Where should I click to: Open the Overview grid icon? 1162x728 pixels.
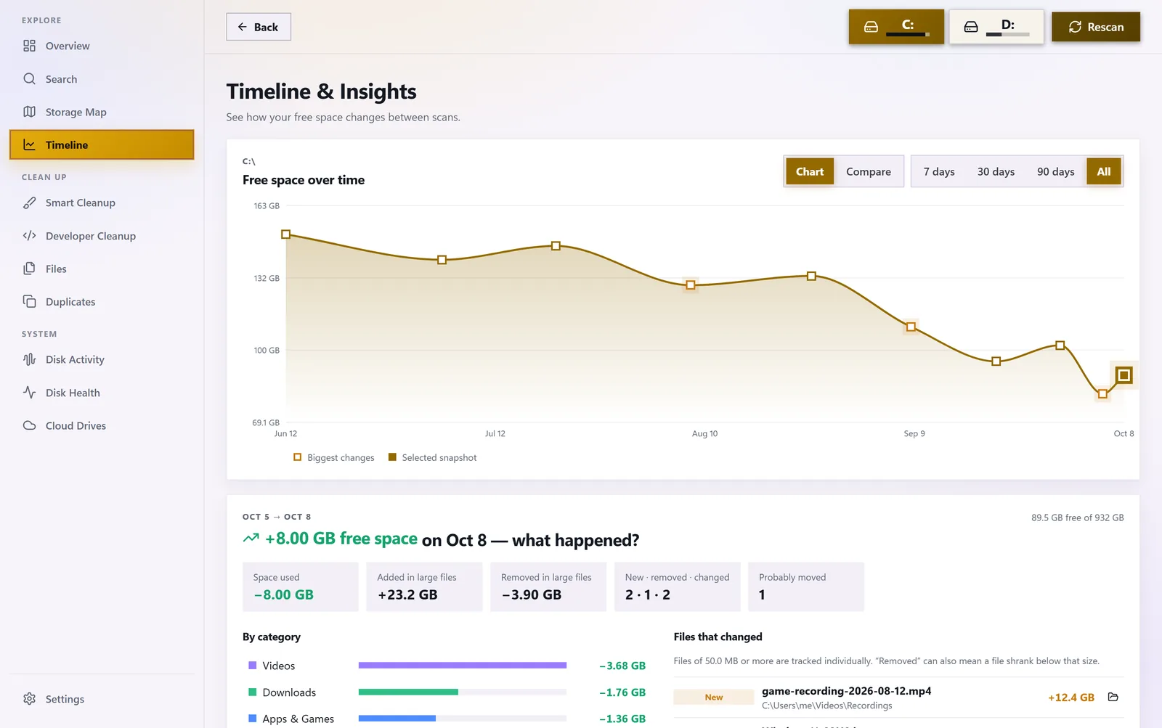point(29,46)
